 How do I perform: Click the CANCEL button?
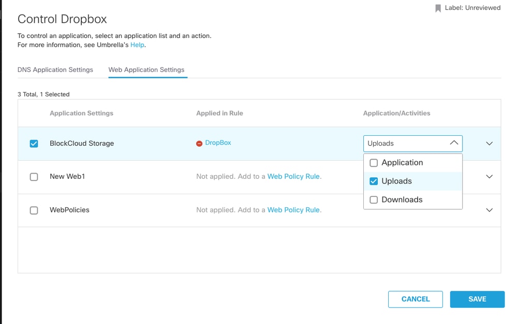416,299
